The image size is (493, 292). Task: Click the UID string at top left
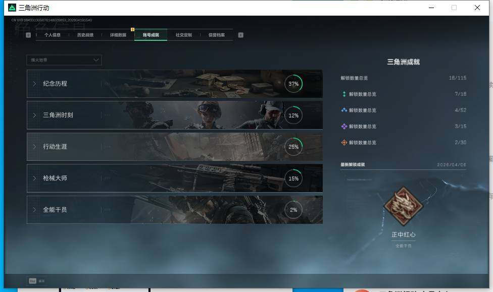coord(52,20)
